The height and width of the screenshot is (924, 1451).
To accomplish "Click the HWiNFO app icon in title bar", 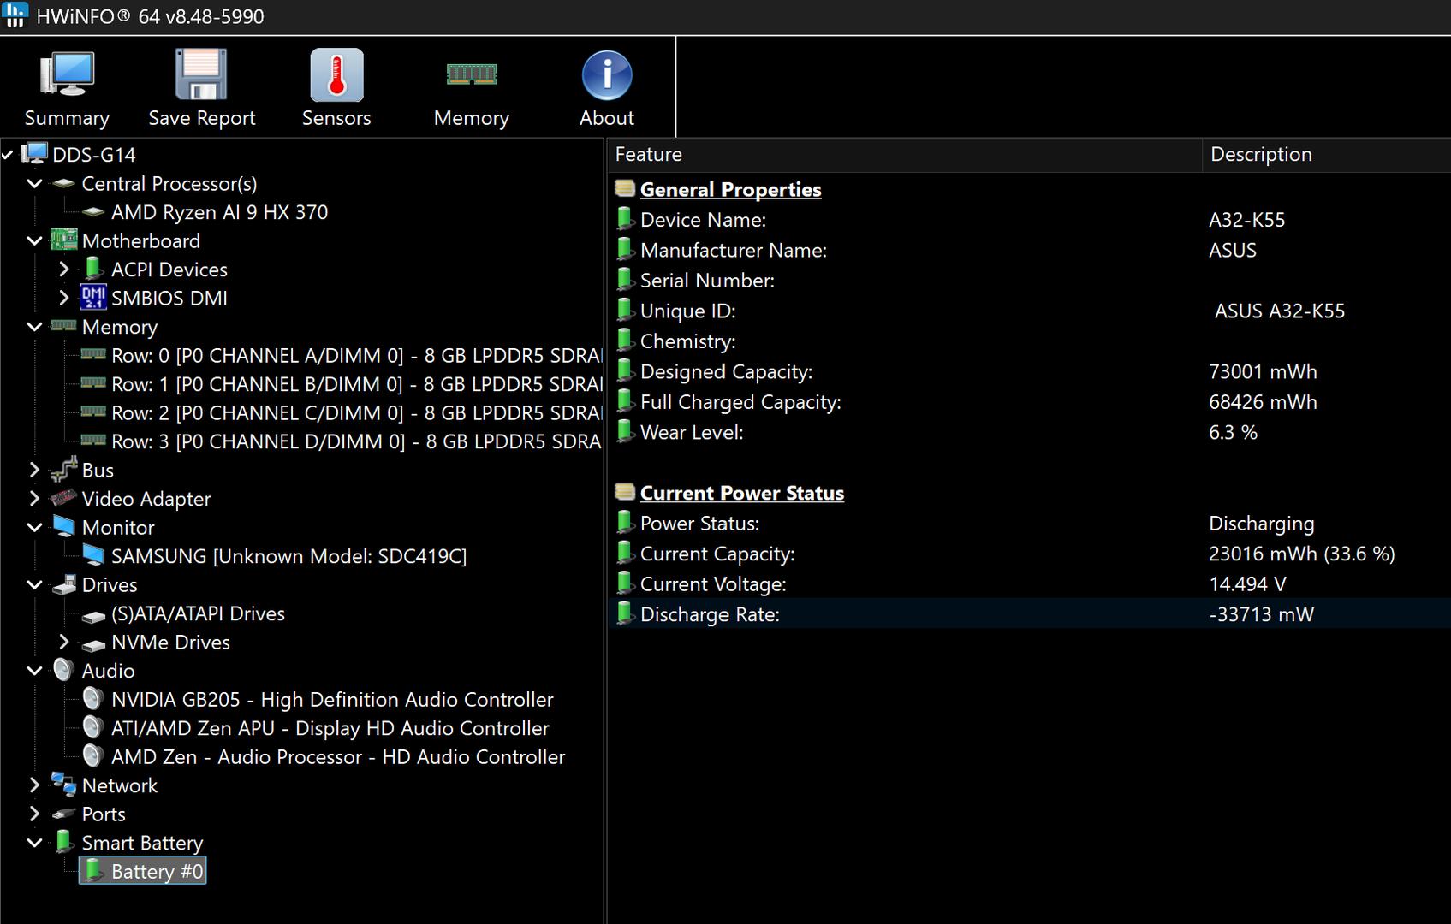I will [x=15, y=15].
